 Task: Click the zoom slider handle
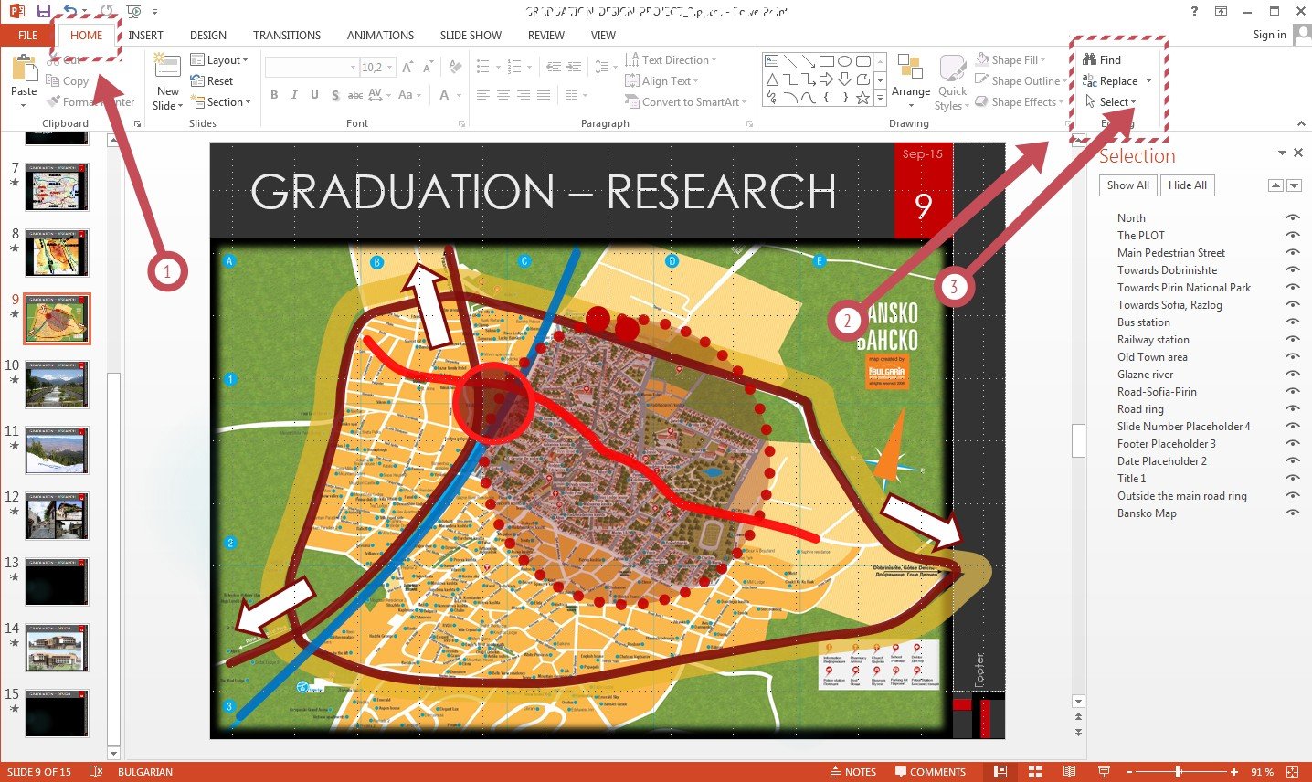click(x=1179, y=772)
